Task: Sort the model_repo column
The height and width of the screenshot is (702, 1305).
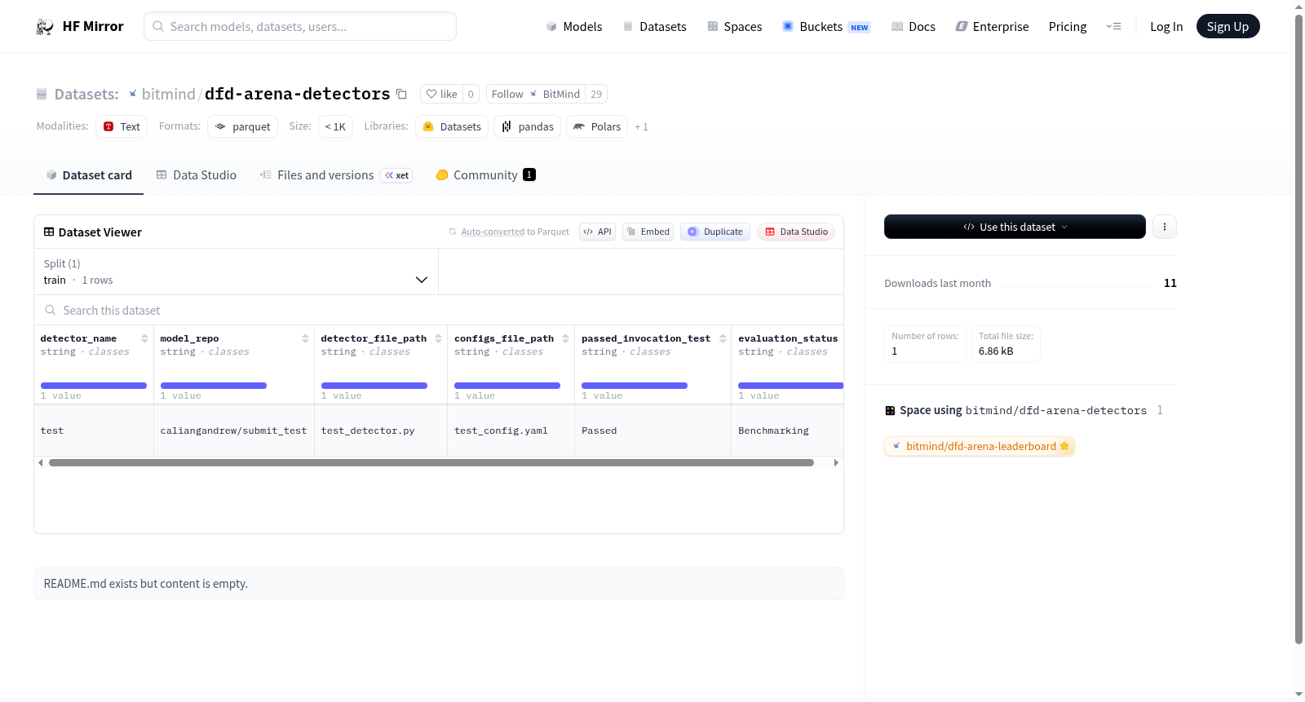Action: click(305, 338)
